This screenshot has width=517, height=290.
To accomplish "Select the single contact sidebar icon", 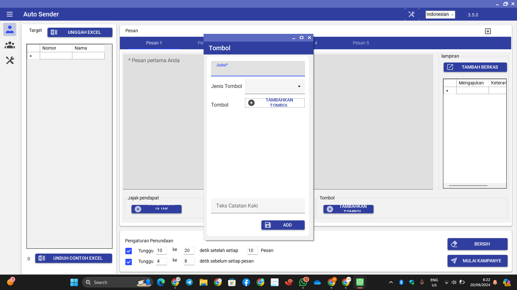I will tap(10, 29).
